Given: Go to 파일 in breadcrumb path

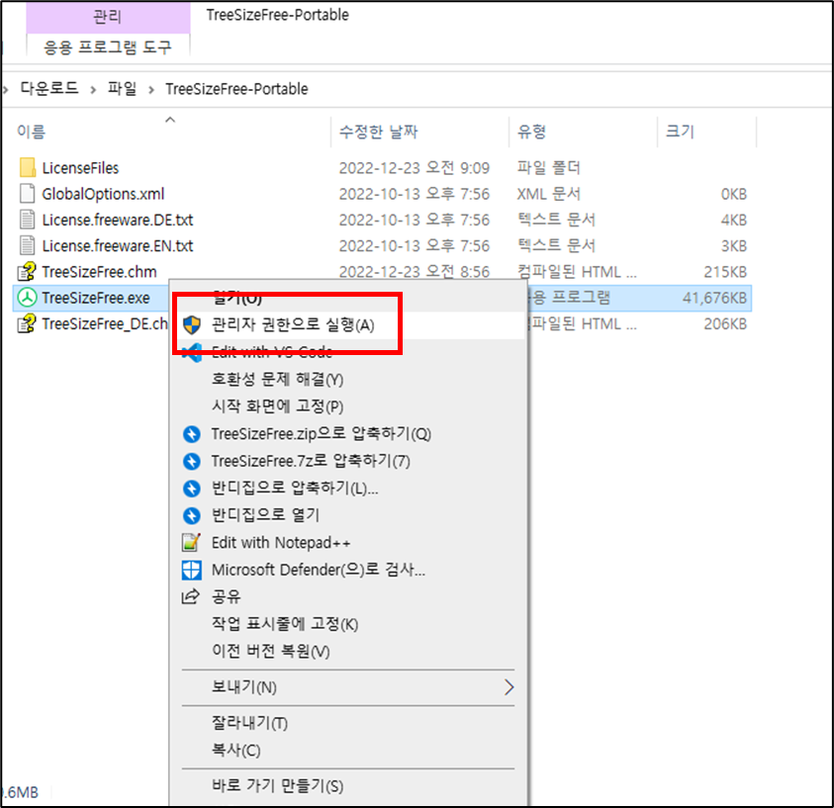Looking at the screenshot, I should [123, 88].
